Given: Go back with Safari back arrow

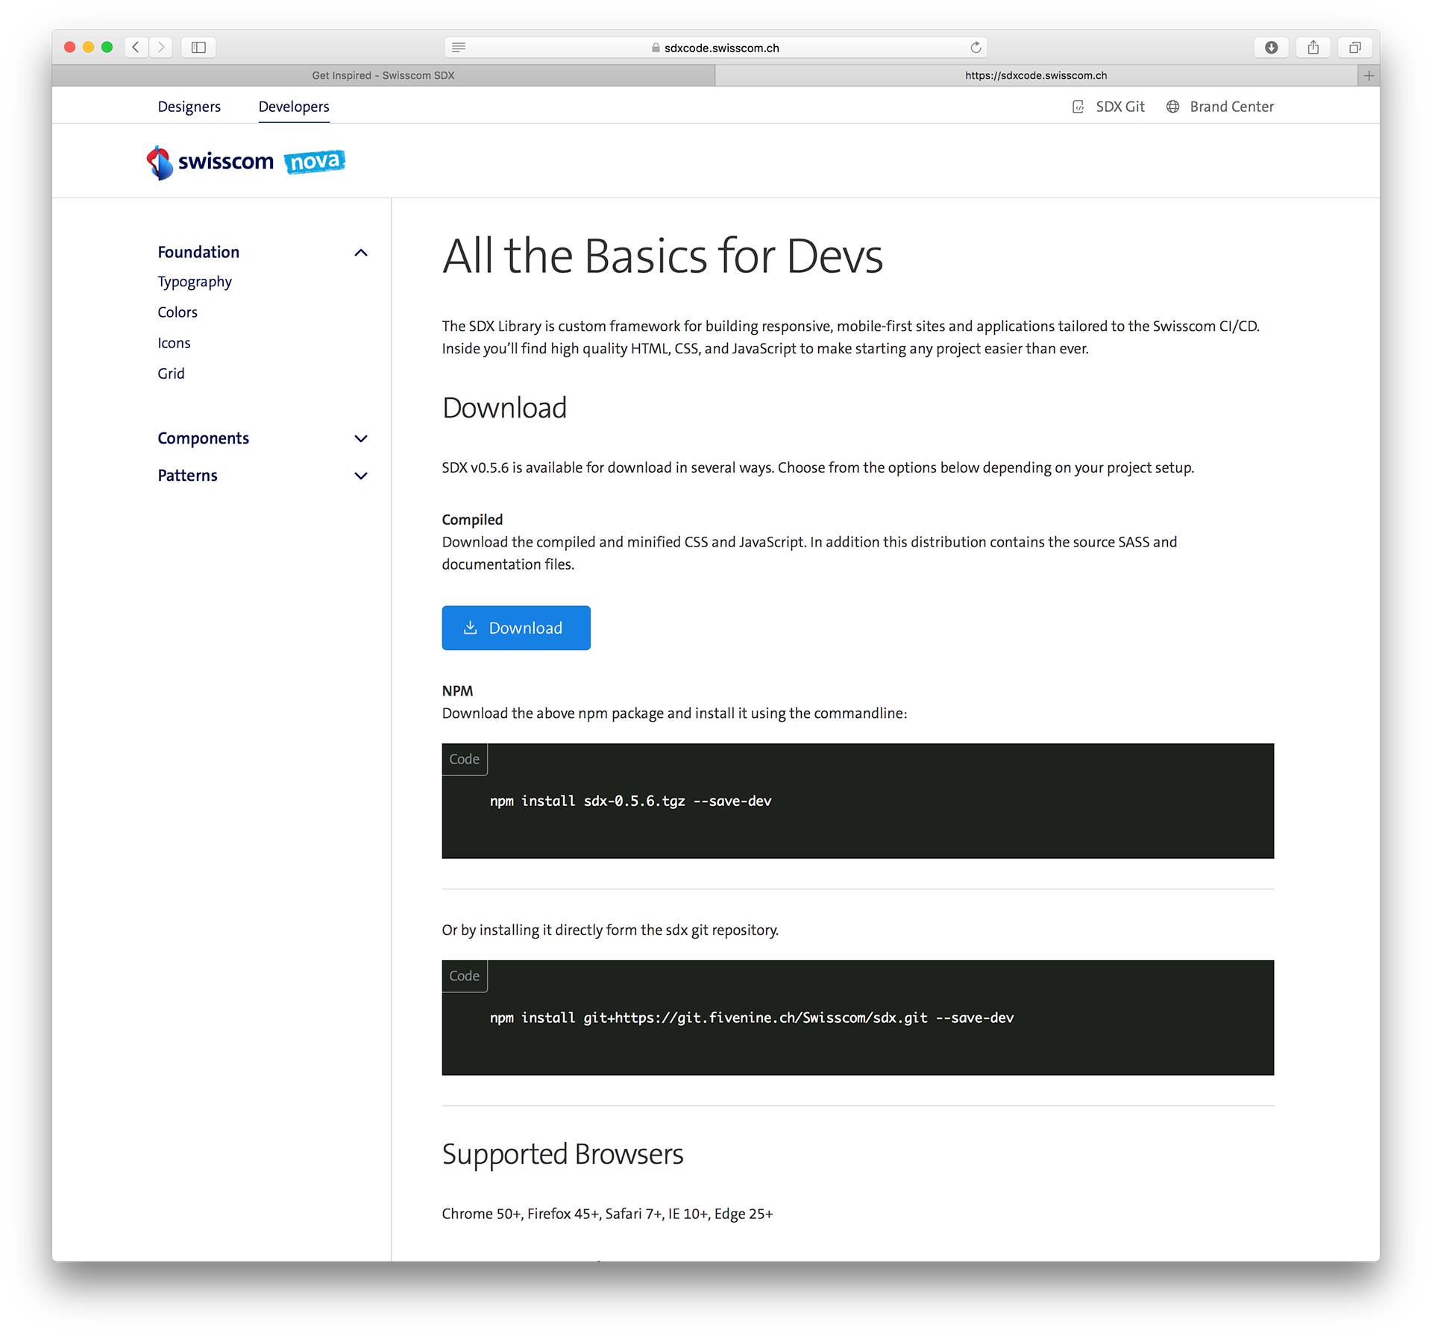Looking at the screenshot, I should pyautogui.click(x=136, y=47).
